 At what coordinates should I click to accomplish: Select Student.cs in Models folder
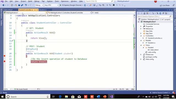152,43
